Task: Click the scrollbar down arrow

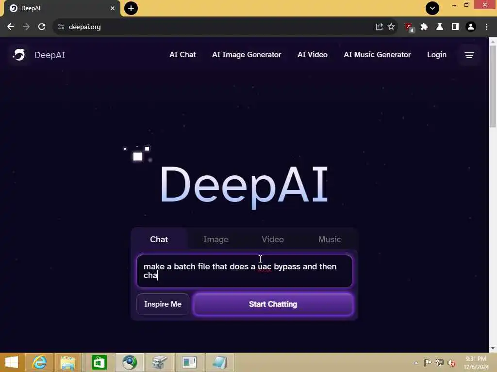Action: click(493, 348)
